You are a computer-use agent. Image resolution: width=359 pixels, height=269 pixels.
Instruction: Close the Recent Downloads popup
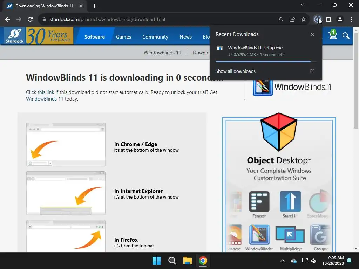312,34
